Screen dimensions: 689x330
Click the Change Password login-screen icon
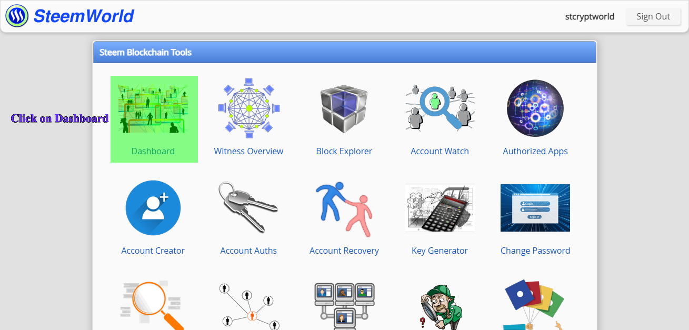click(x=535, y=208)
